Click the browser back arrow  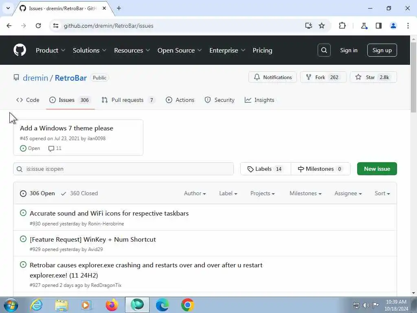coord(9,26)
